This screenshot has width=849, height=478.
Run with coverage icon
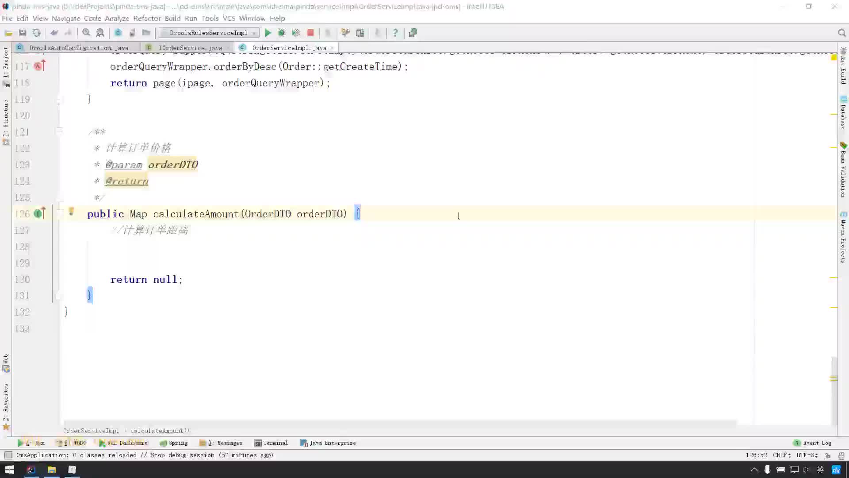click(296, 33)
